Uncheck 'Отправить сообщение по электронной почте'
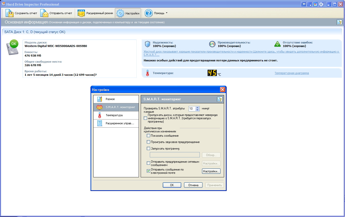 (149, 171)
